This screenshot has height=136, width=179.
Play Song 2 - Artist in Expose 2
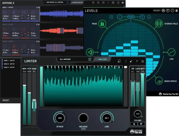click(39, 41)
